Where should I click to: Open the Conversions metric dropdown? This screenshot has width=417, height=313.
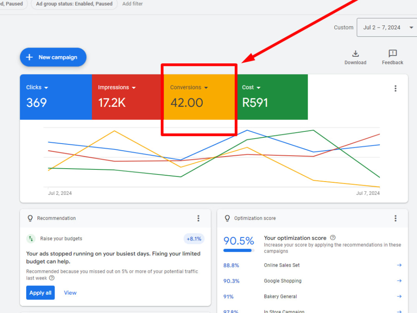pos(189,87)
